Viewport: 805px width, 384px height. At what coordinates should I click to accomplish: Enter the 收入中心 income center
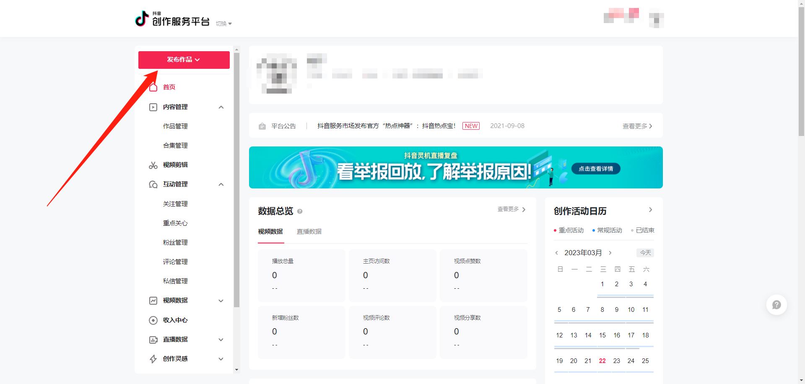175,320
